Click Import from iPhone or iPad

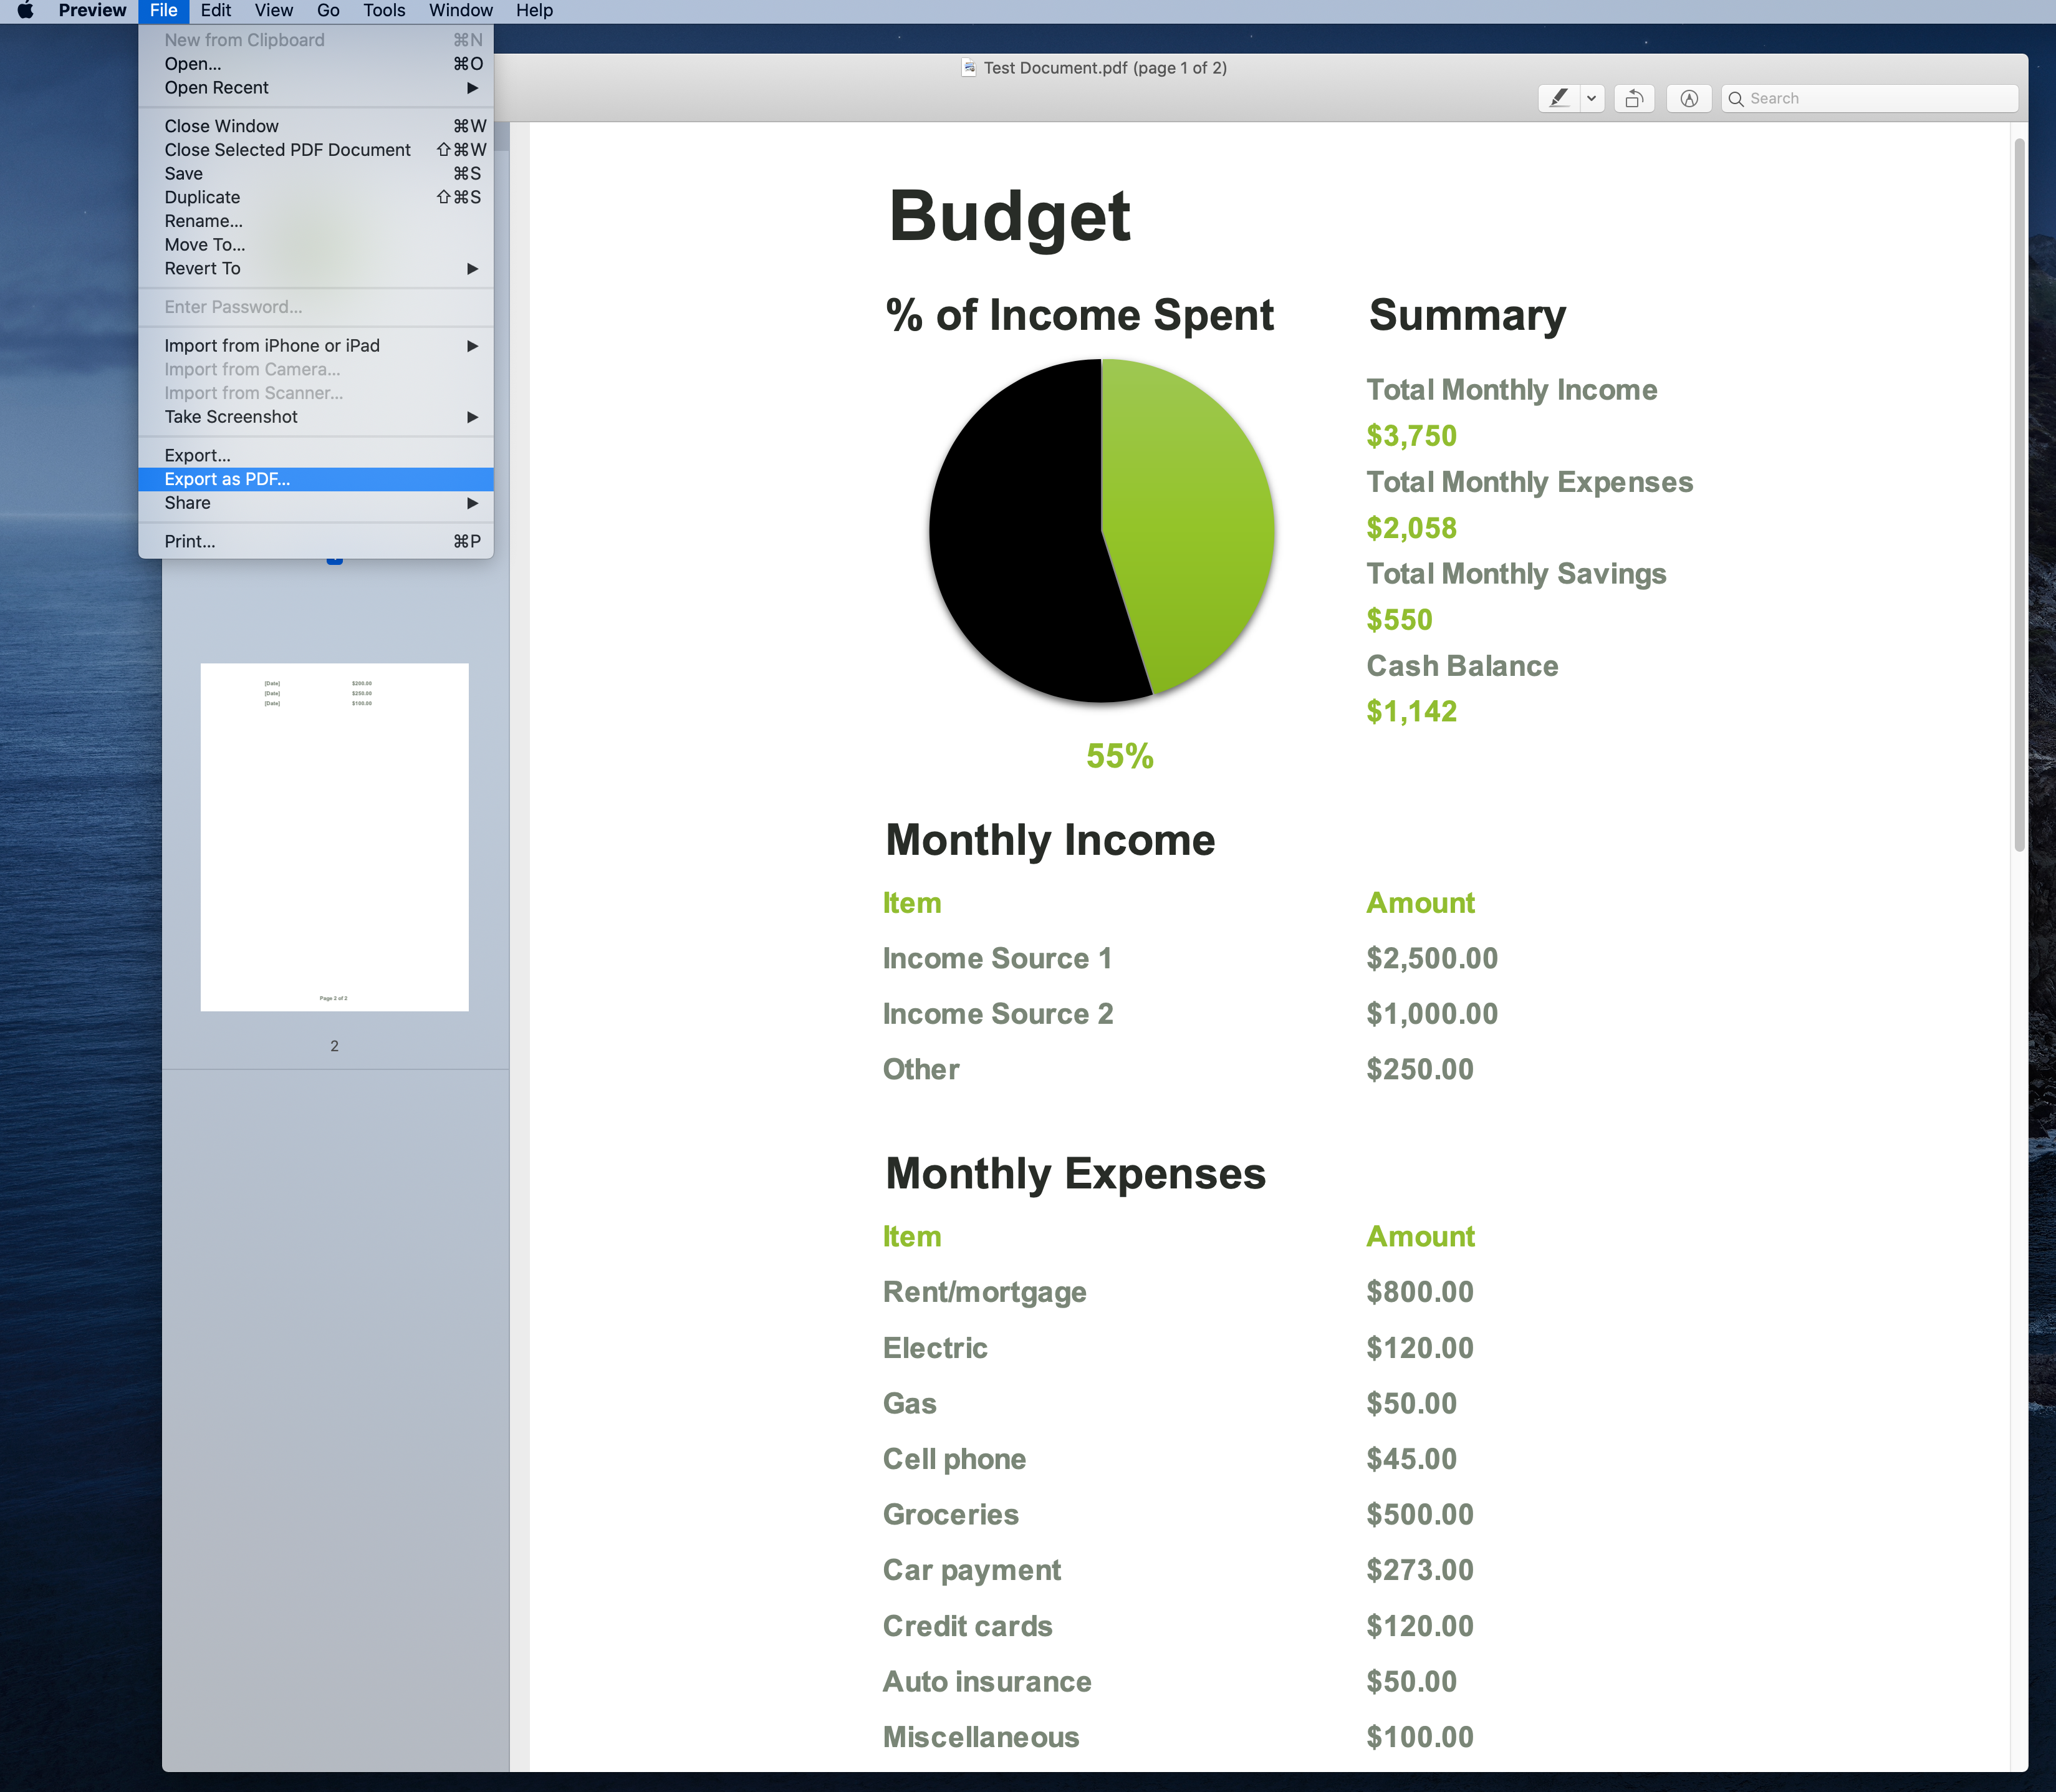pos(272,346)
